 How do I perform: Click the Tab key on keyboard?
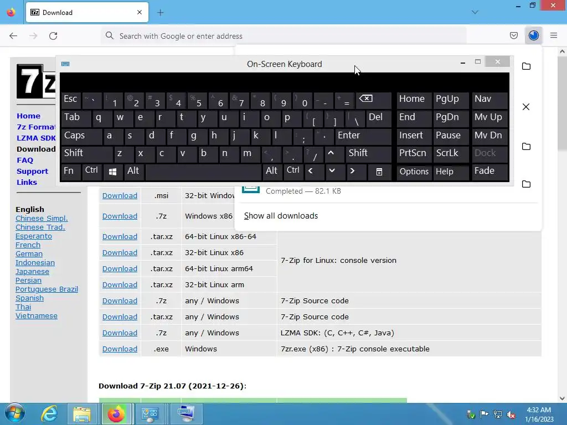coord(76,118)
